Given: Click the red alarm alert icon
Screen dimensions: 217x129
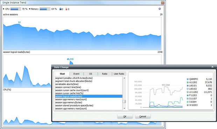Looking at the screenshot, I should (66, 9).
